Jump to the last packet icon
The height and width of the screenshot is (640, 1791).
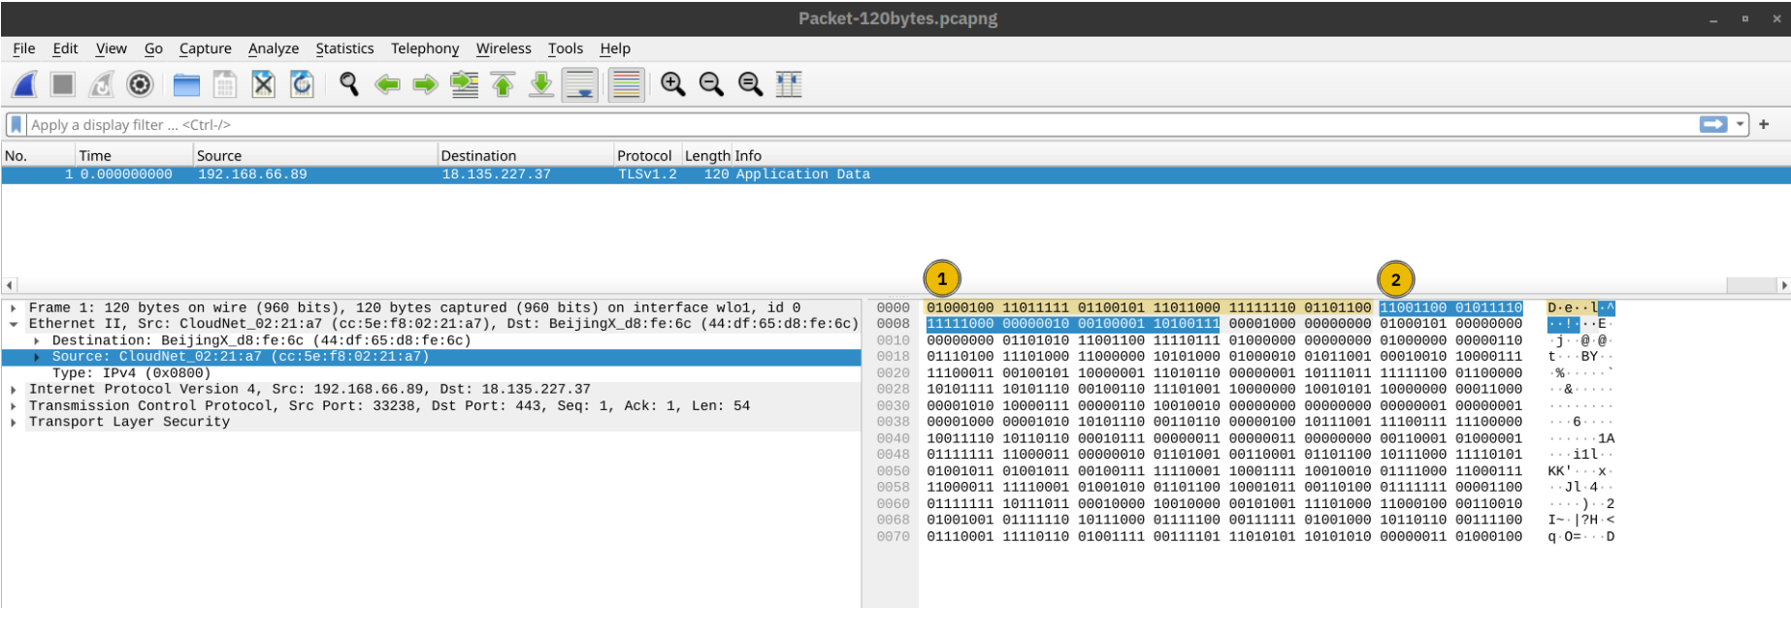point(541,85)
